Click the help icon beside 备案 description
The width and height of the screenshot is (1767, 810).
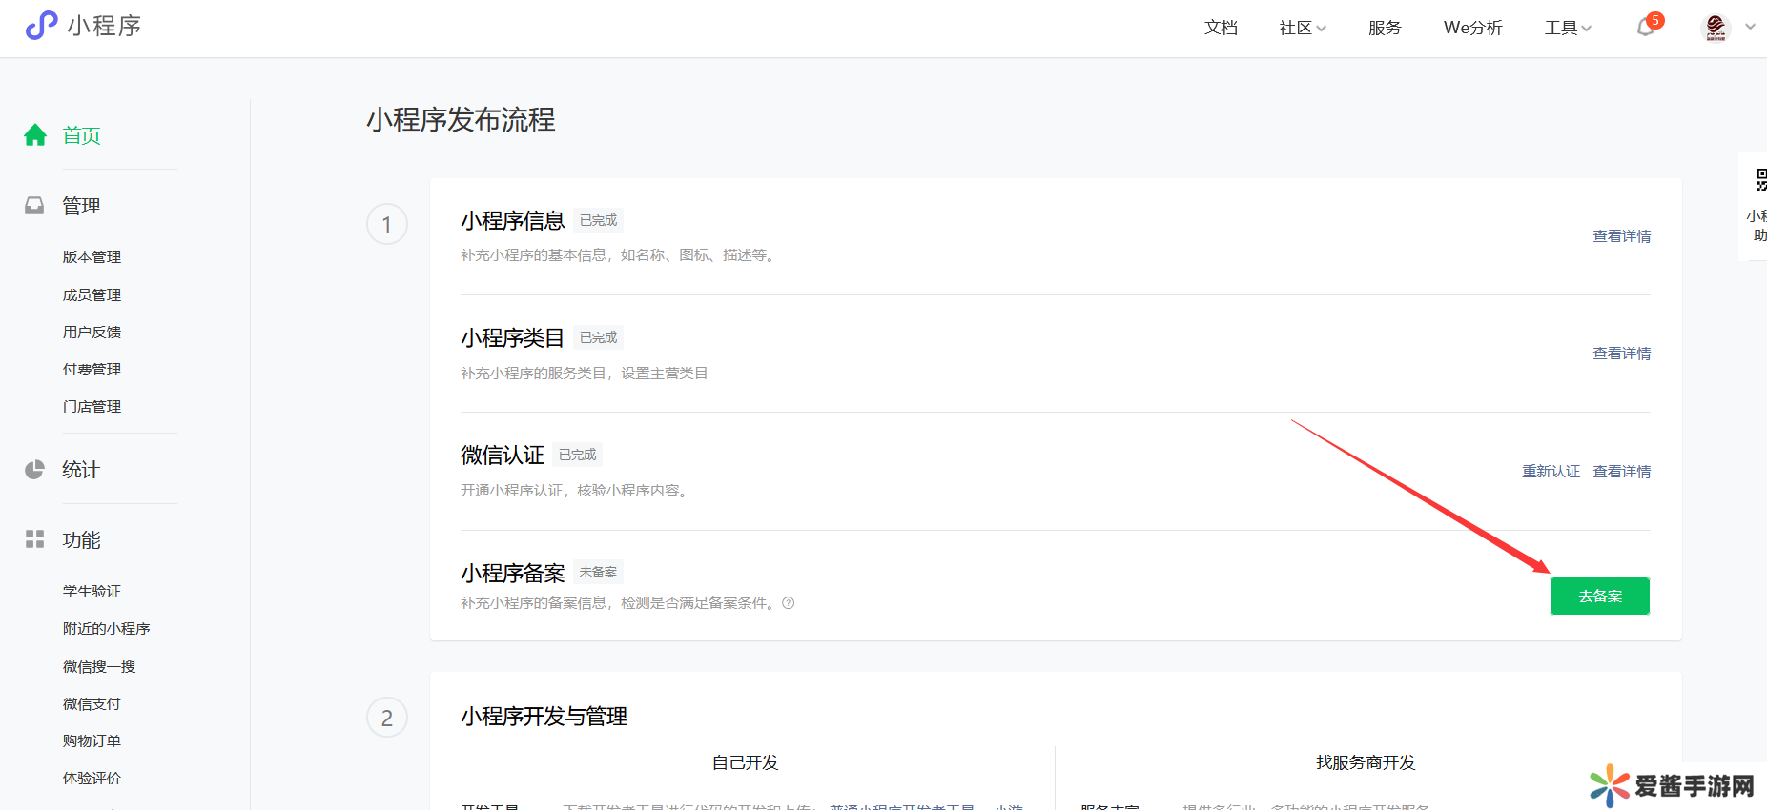(789, 603)
